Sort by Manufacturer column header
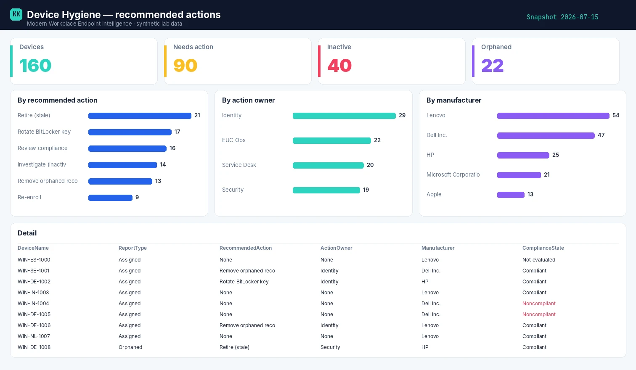The image size is (636, 370). pos(438,248)
